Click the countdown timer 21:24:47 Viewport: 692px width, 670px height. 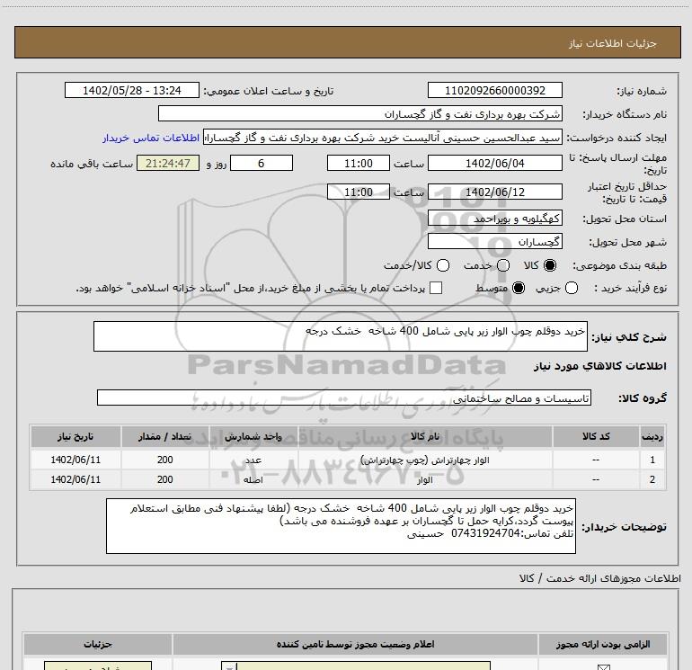point(168,163)
